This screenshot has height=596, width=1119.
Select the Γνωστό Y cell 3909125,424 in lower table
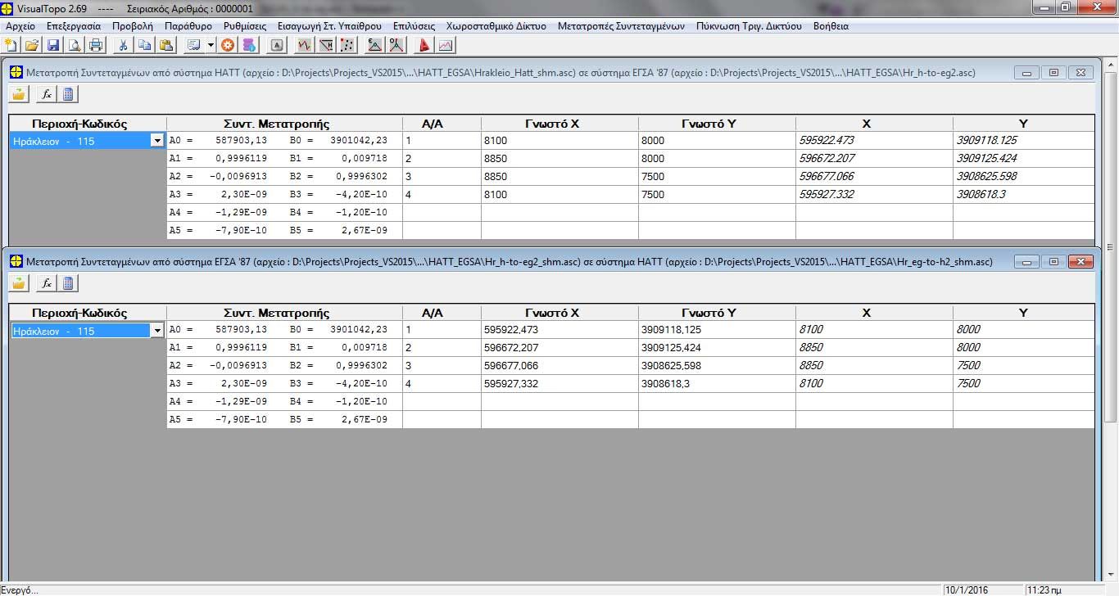[716, 348]
